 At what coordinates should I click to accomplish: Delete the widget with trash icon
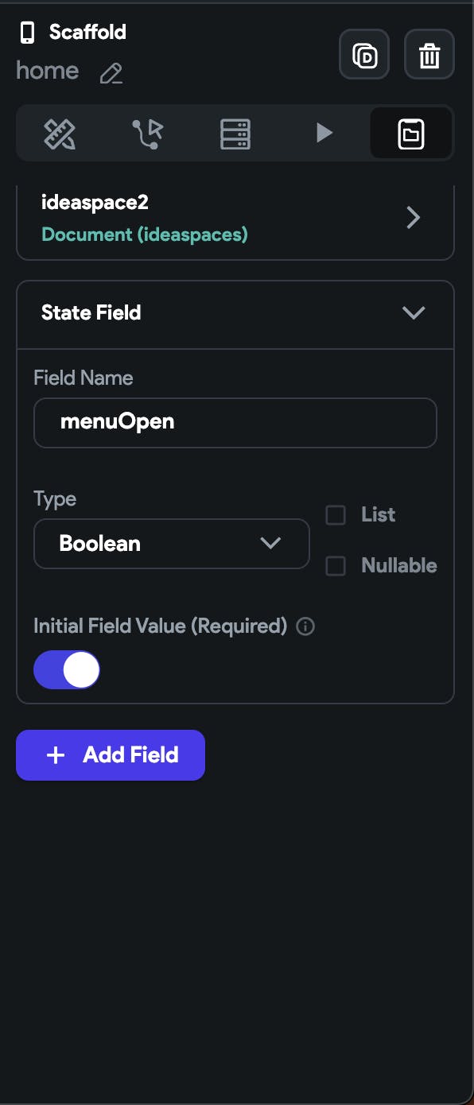pyautogui.click(x=429, y=54)
